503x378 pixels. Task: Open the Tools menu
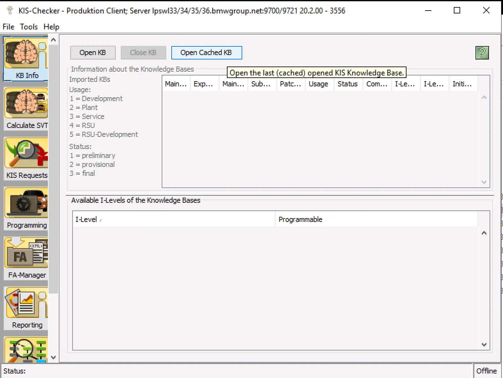[29, 27]
